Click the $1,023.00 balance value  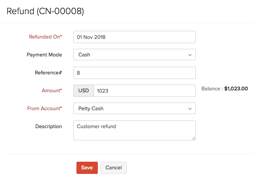[236, 89]
